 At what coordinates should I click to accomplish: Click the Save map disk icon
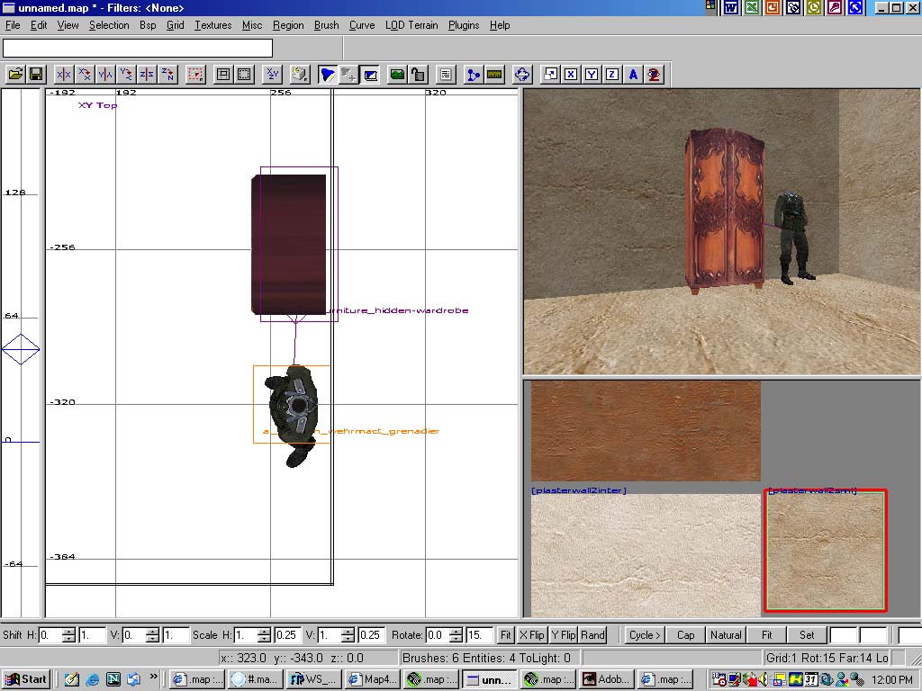(x=36, y=75)
